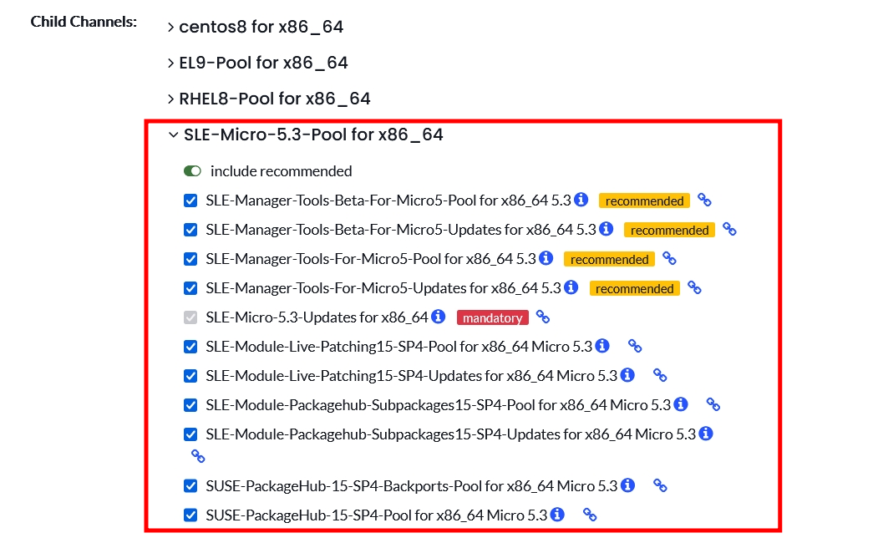This screenshot has width=873, height=538.
Task: Click link icon beside SLE-Manager-Tools-Beta-For-Micro5-Updates
Action: 729,229
